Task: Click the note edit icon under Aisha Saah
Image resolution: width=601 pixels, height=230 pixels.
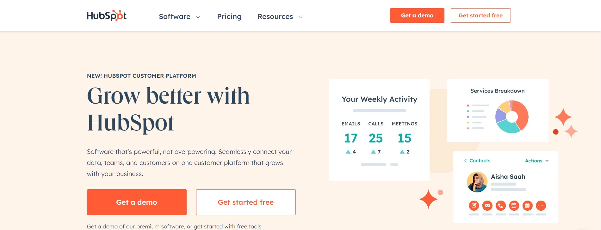Action: [x=474, y=206]
